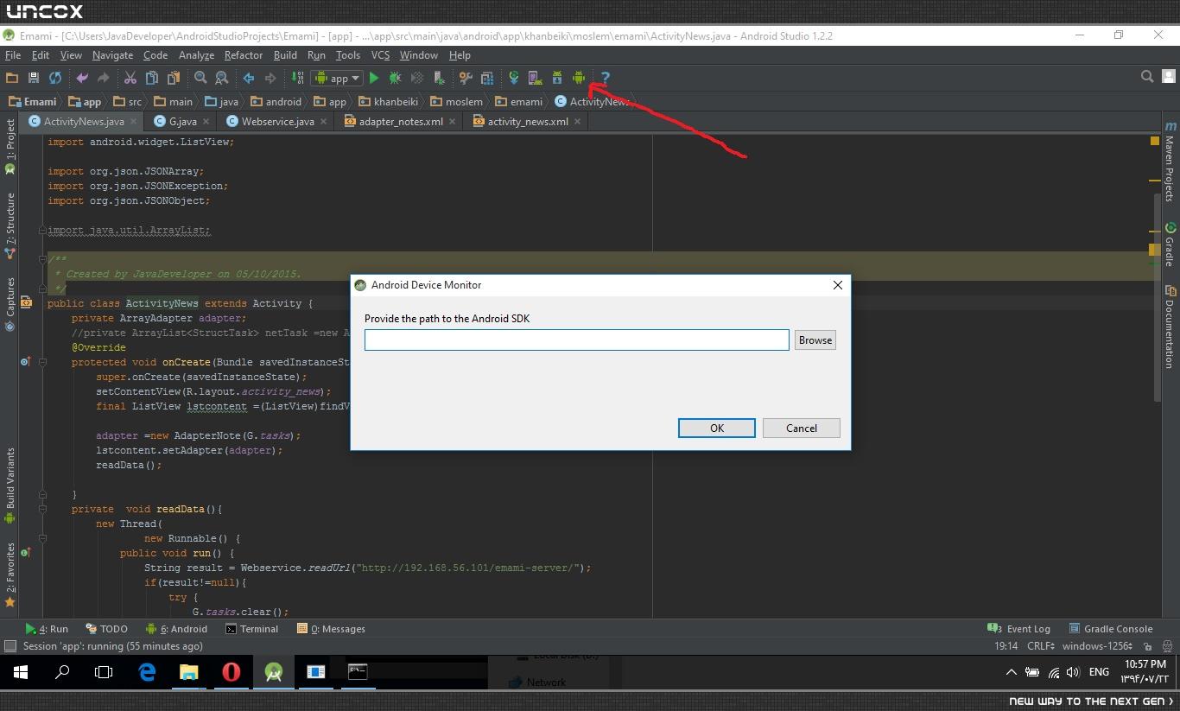Switch to the G.java editor tab
This screenshot has width=1180, height=711.
182,122
